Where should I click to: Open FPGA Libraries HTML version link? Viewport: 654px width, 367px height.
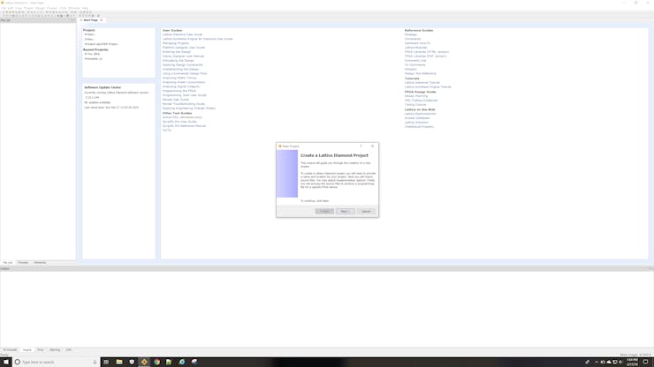427,52
